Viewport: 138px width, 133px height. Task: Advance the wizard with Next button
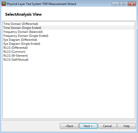(88, 126)
